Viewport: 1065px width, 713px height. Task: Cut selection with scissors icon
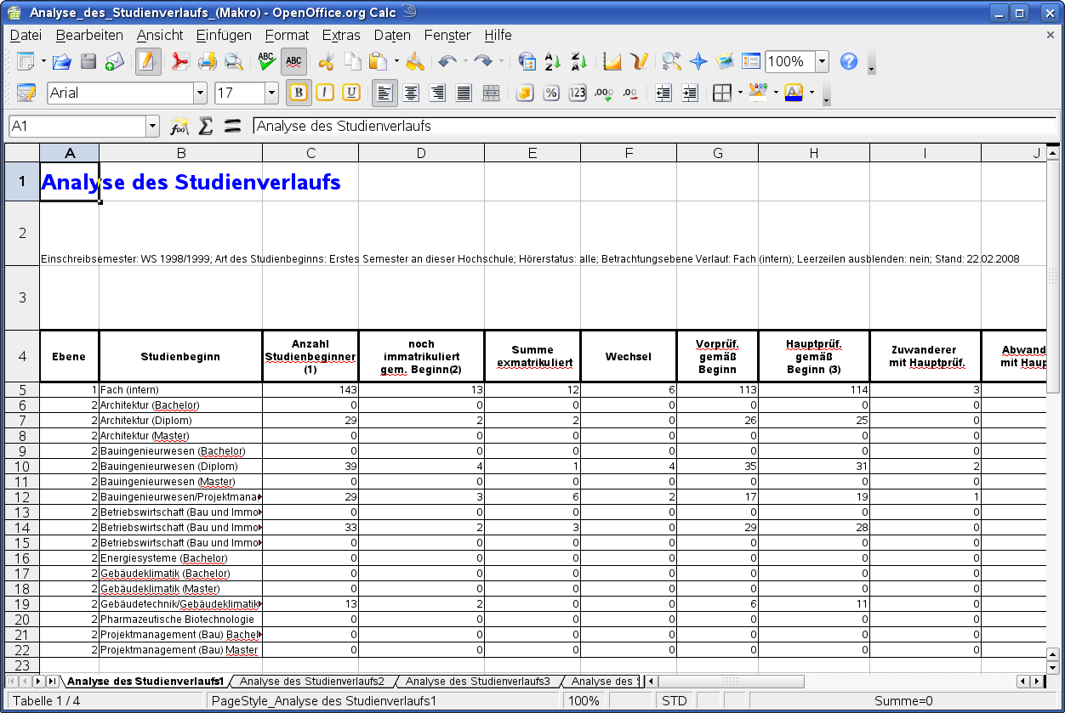pos(326,61)
